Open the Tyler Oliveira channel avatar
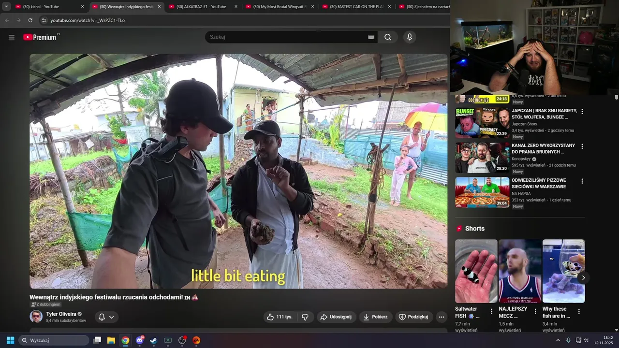Screen dimensions: 619x348 pyautogui.click(x=36, y=317)
